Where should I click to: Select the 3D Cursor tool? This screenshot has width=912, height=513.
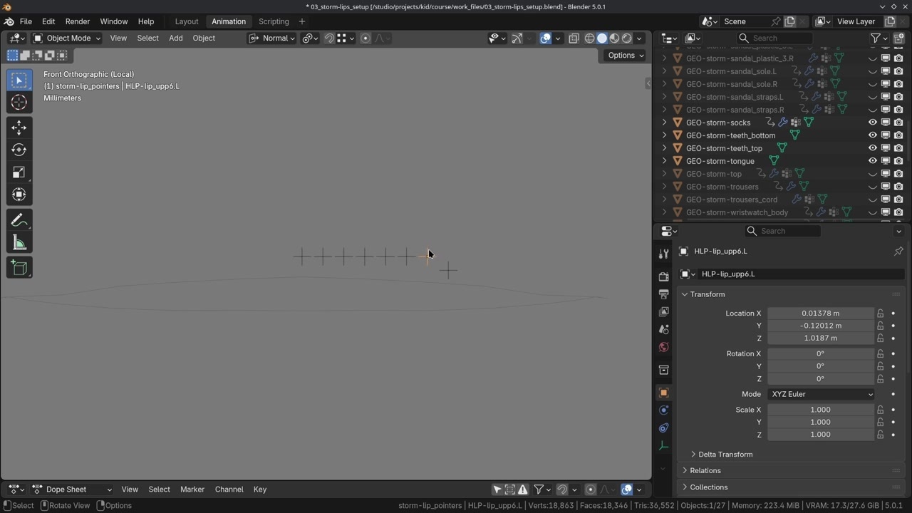click(19, 103)
